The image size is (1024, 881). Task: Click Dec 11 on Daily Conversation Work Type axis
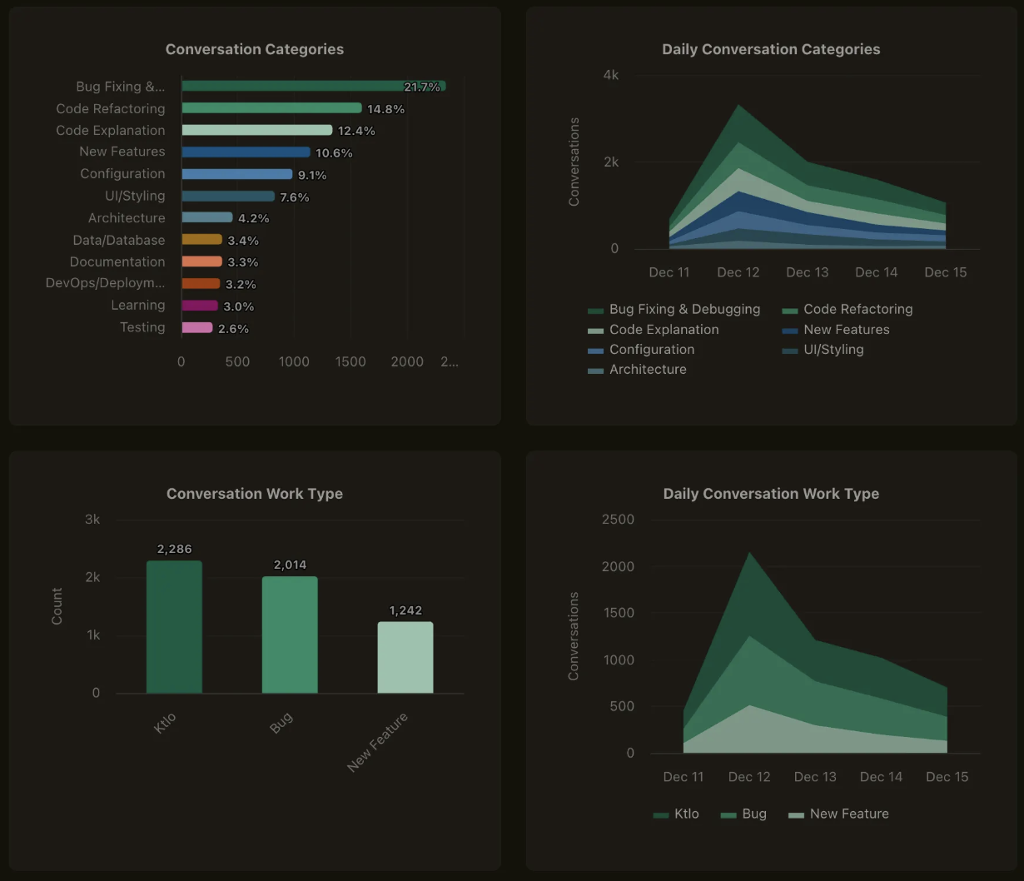click(683, 777)
